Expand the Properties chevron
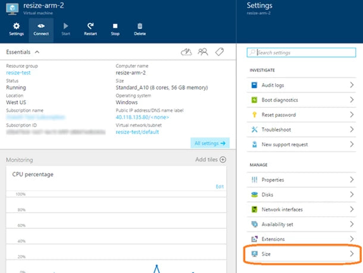The image size is (363, 273). coord(352,180)
